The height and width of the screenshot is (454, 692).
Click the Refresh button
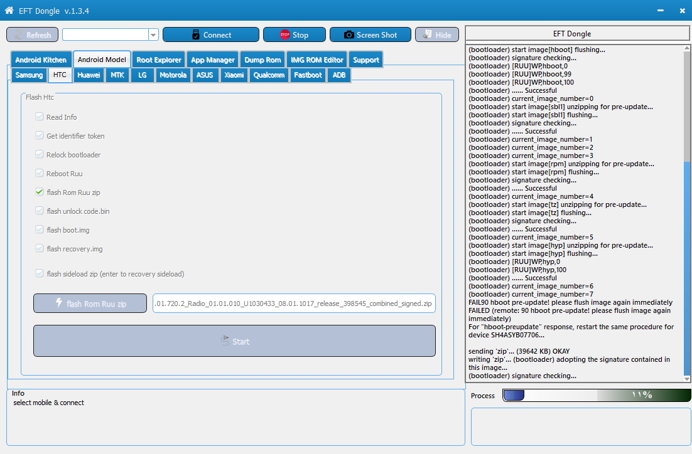(x=32, y=35)
